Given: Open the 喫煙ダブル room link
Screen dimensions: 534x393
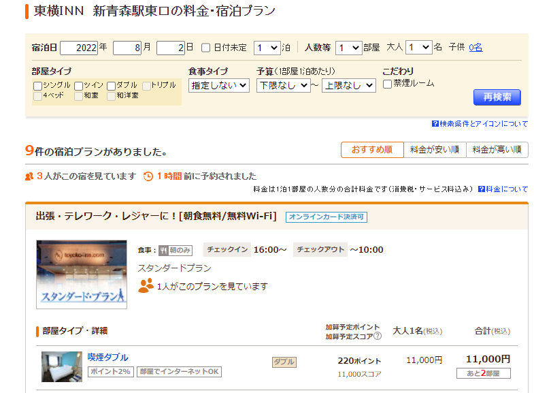Looking at the screenshot, I should [108, 357].
